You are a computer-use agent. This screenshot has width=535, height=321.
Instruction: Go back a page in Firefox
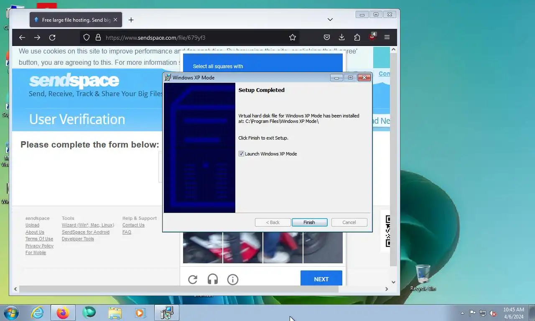coord(22,38)
